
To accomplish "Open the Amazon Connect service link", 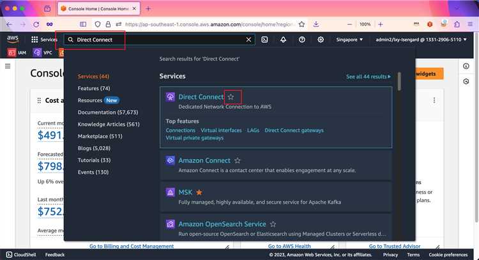I will (204, 160).
